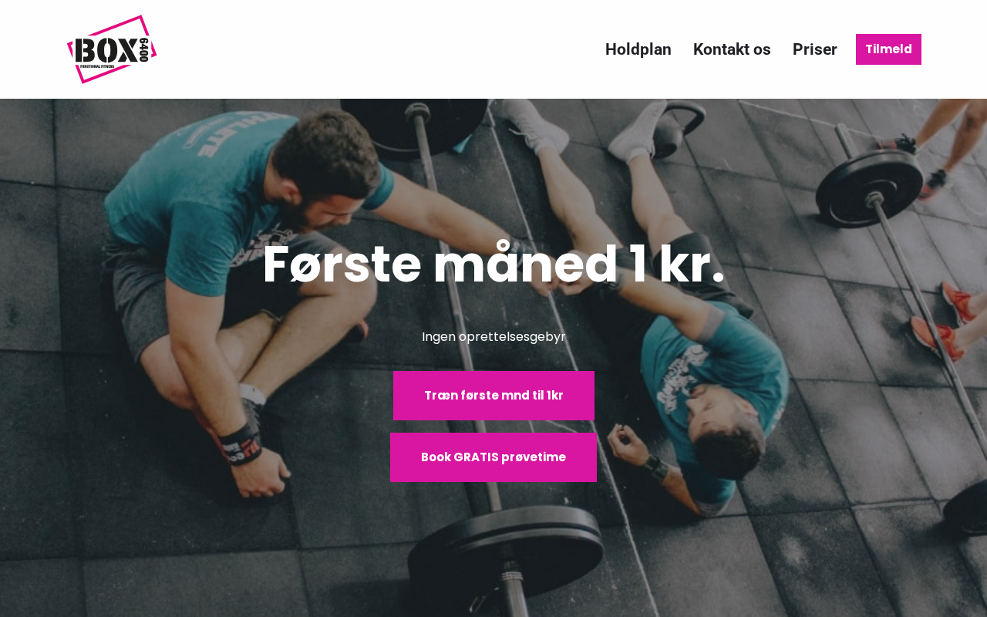Go to Kontakt os
987x617 pixels.
(x=732, y=49)
